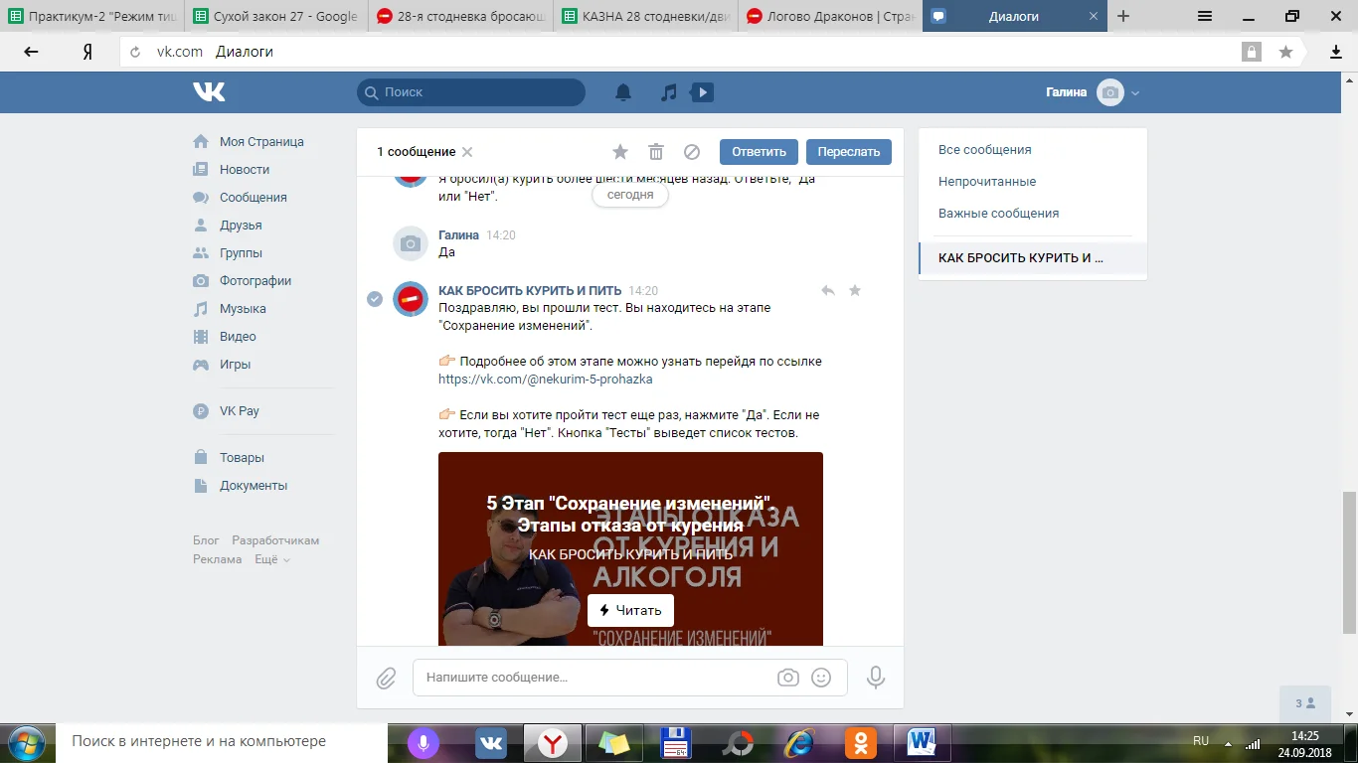The image size is (1358, 763).
Task: Clear selection next to "1 сообщение"
Action: click(x=467, y=152)
